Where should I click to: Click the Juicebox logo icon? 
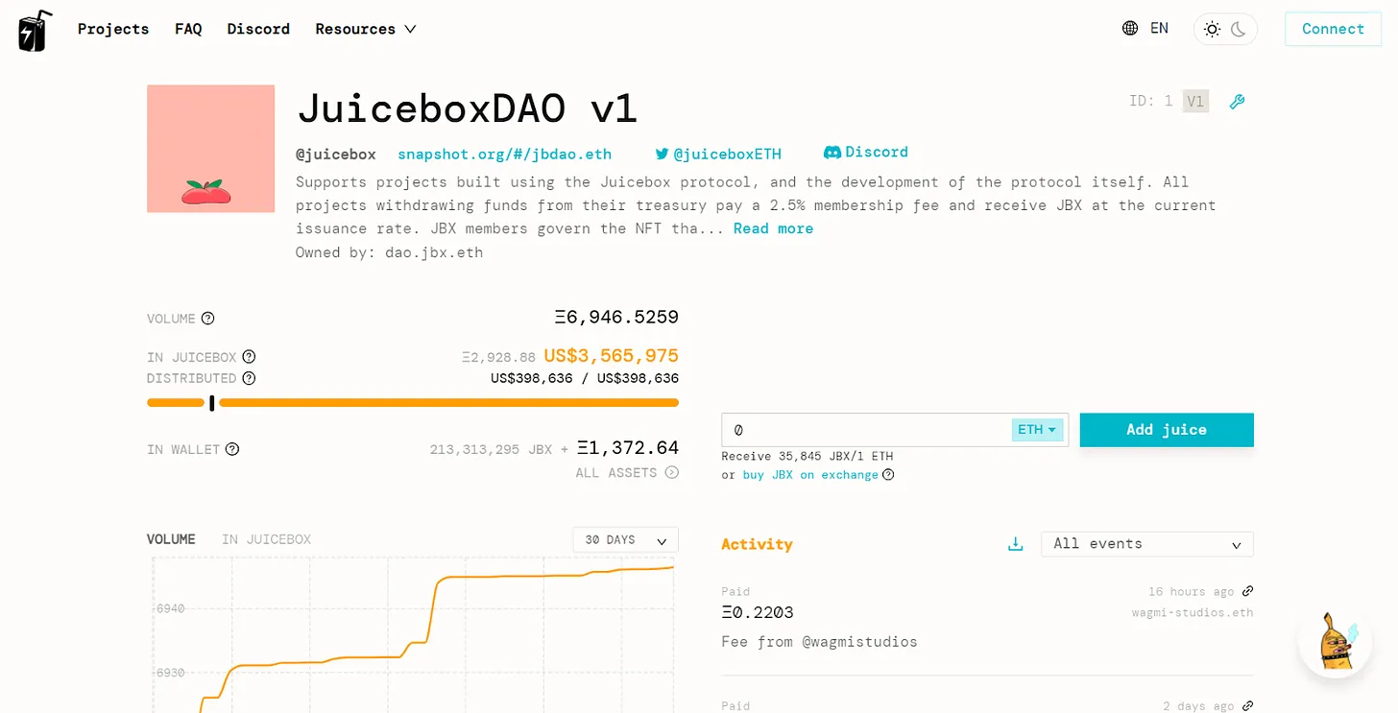[x=36, y=30]
